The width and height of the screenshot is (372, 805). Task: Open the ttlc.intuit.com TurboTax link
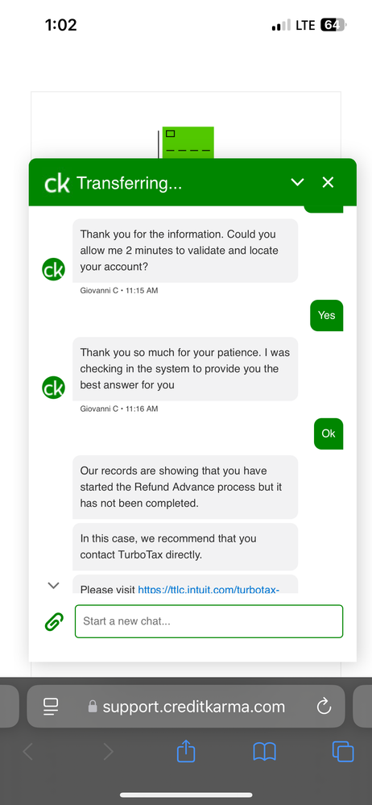[209, 589]
